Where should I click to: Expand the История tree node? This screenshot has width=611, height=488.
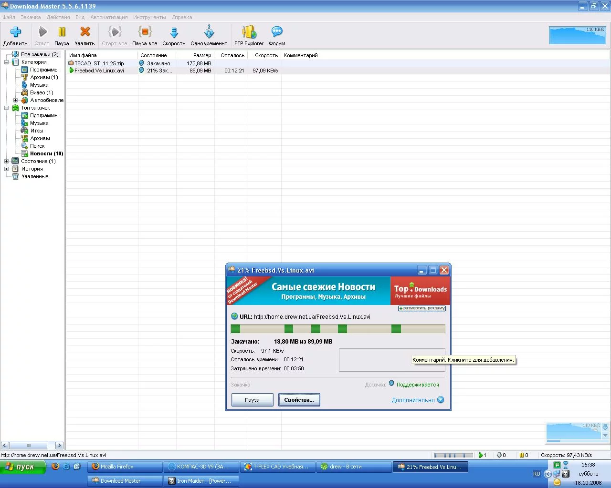click(7, 169)
